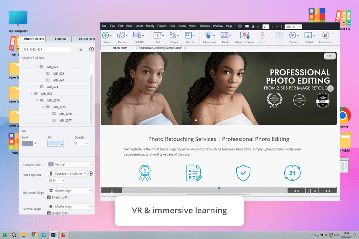Open Telegram from the taskbar

43,235
